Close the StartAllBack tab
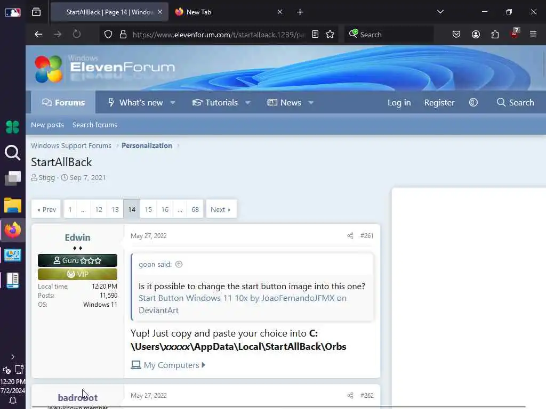The width and height of the screenshot is (546, 409). click(160, 12)
